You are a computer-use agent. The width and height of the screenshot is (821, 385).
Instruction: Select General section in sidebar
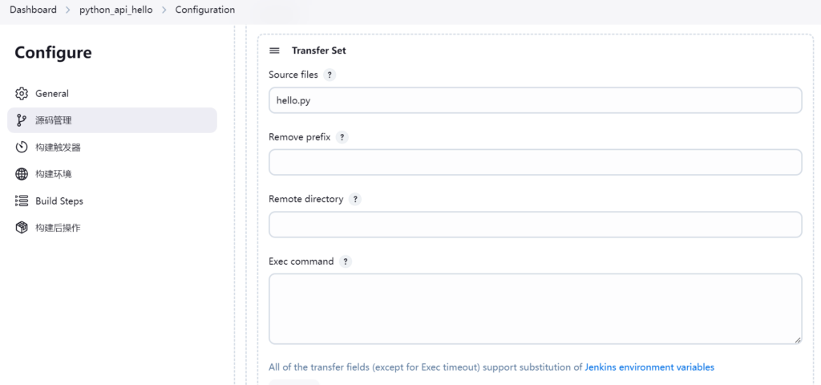[x=52, y=94]
